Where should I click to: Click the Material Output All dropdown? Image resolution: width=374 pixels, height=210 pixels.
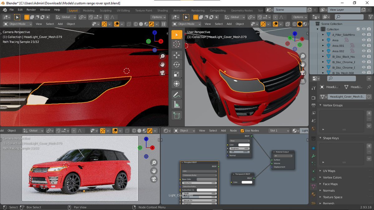(283, 156)
